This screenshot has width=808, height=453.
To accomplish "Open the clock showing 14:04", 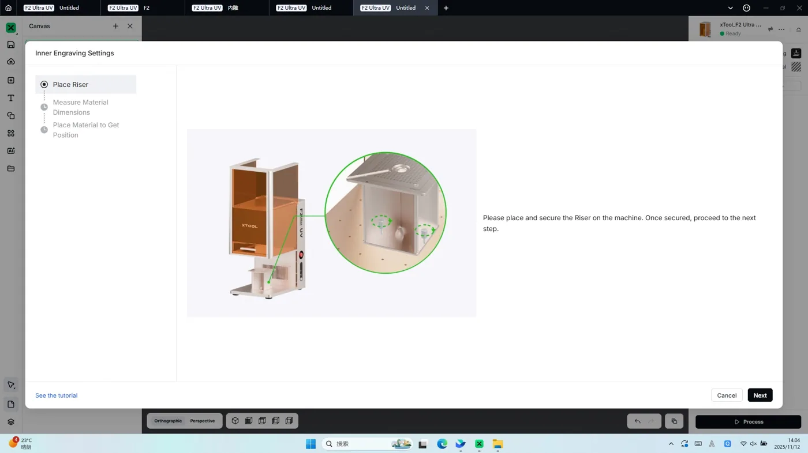I will click(787, 444).
